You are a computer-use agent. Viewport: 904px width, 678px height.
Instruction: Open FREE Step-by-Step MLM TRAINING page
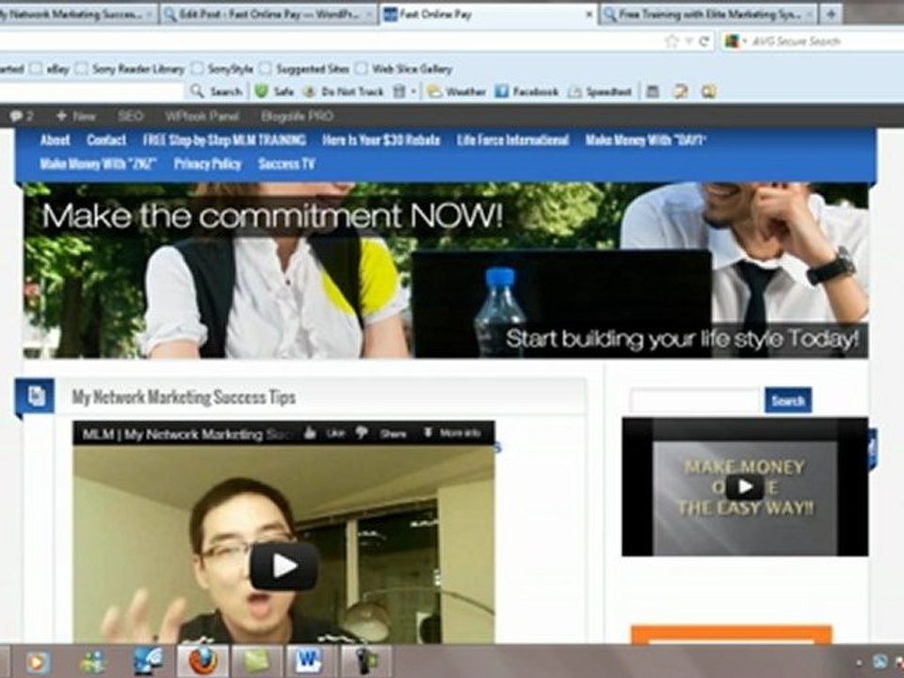pyautogui.click(x=224, y=140)
